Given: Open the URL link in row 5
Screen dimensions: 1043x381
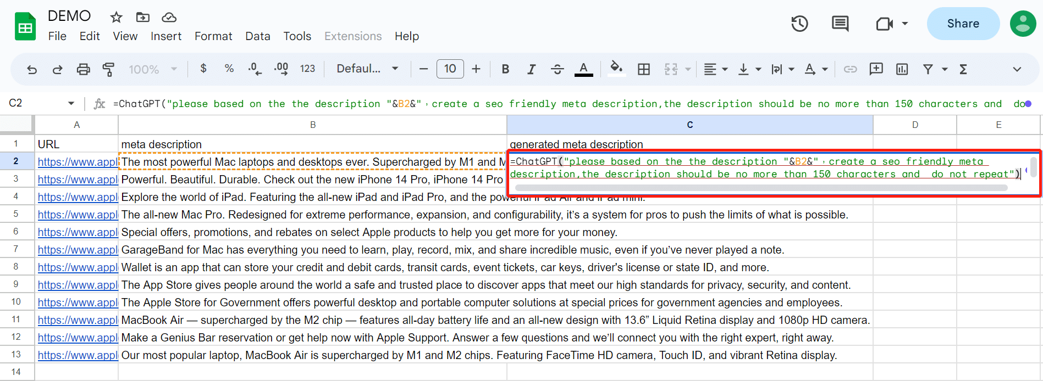Looking at the screenshot, I should tap(77, 215).
